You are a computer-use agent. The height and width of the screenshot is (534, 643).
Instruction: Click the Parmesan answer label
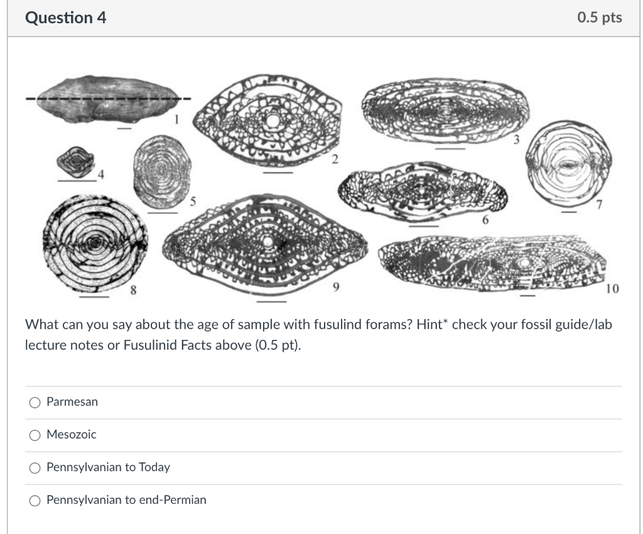tap(72, 401)
